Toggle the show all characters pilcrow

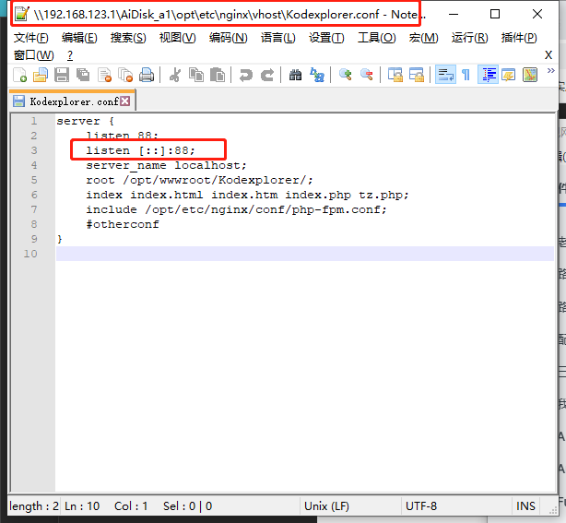coord(466,76)
